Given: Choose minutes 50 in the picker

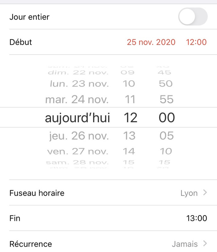Looking at the screenshot, I should (166, 83).
